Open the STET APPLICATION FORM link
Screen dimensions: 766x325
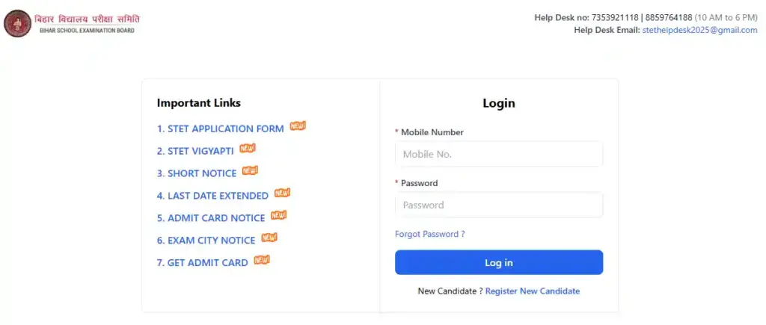[220, 129]
